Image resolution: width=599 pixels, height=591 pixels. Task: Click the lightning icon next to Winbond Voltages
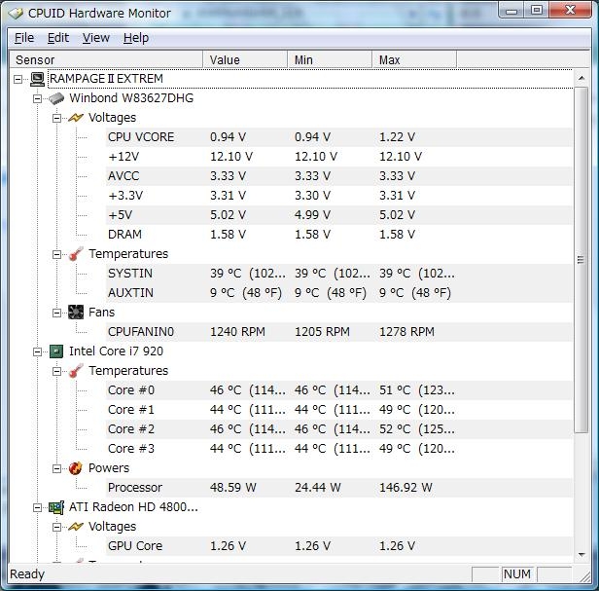(x=76, y=118)
